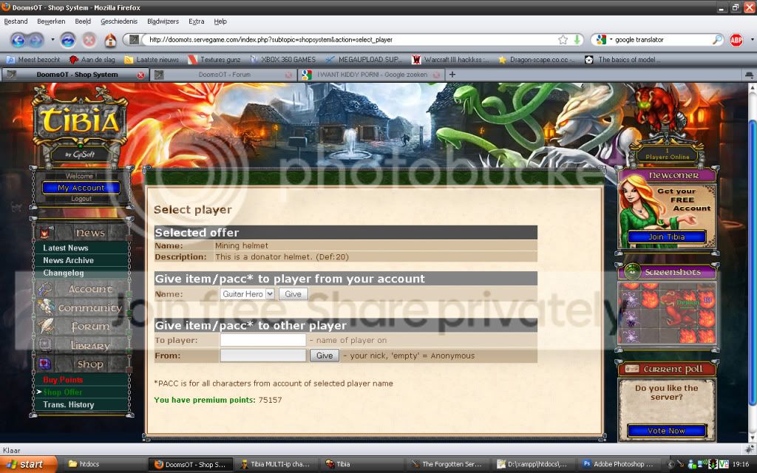
Task: Open the Windows start button
Action: [28, 464]
